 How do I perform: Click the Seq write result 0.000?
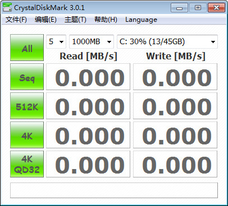(175, 77)
